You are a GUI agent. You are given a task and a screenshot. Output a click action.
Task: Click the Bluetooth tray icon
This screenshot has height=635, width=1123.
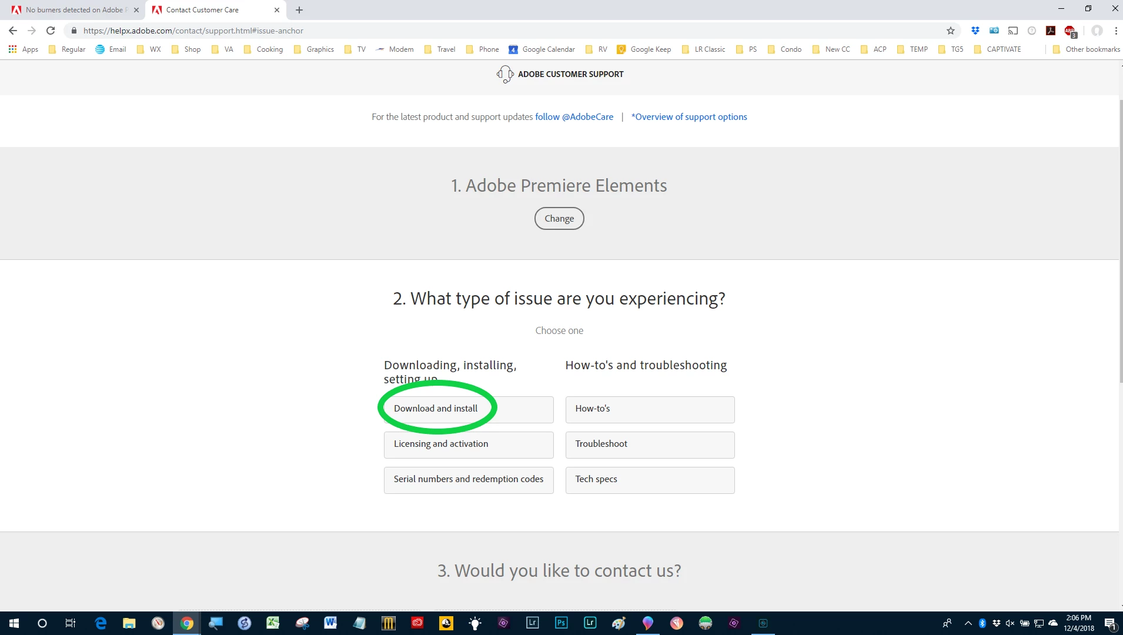[982, 623]
